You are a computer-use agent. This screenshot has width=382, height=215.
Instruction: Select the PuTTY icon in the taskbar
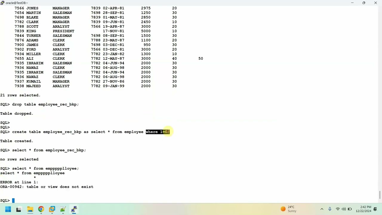pyautogui.click(x=74, y=209)
